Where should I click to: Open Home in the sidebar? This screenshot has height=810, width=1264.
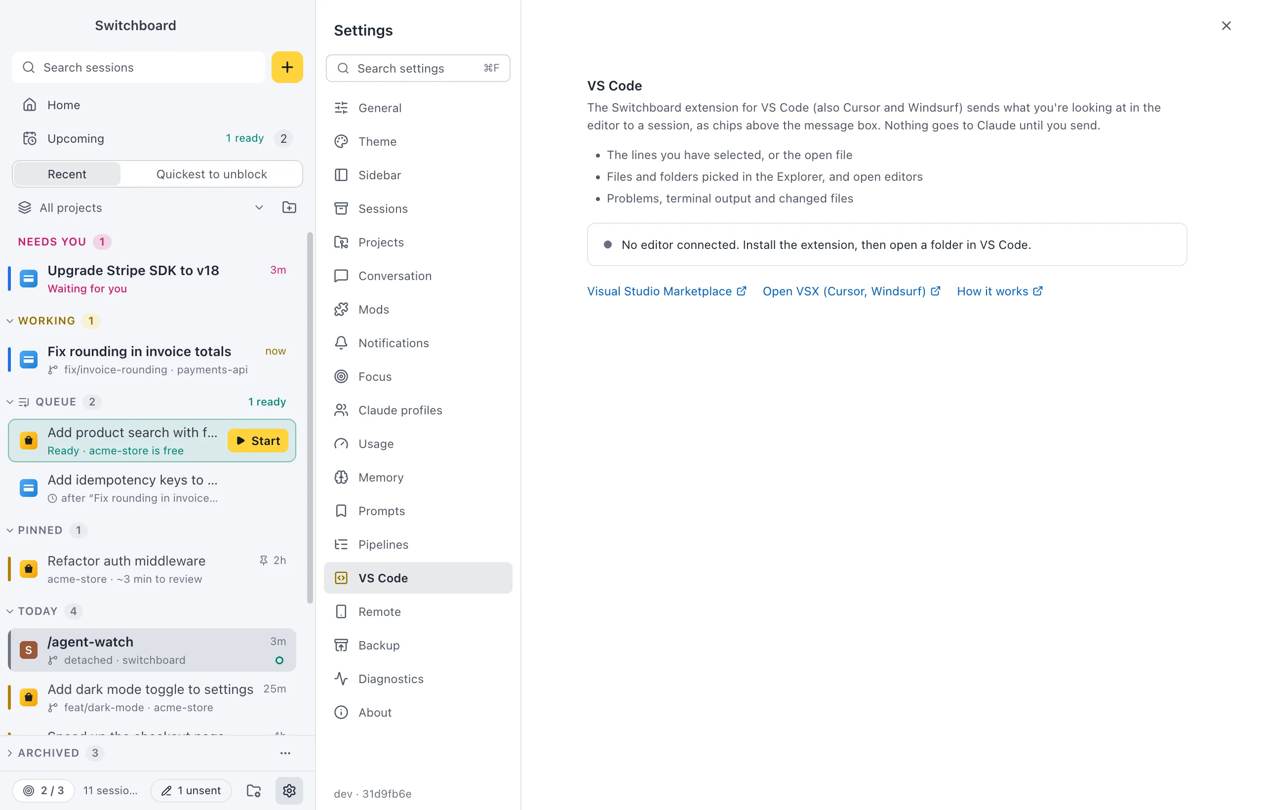coord(157,105)
